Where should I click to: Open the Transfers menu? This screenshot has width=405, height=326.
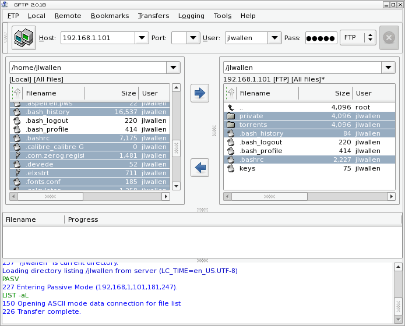point(153,16)
